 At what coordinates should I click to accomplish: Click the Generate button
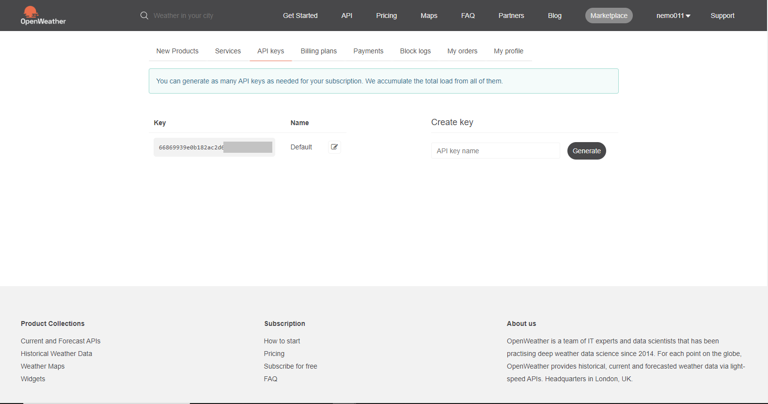coord(587,151)
